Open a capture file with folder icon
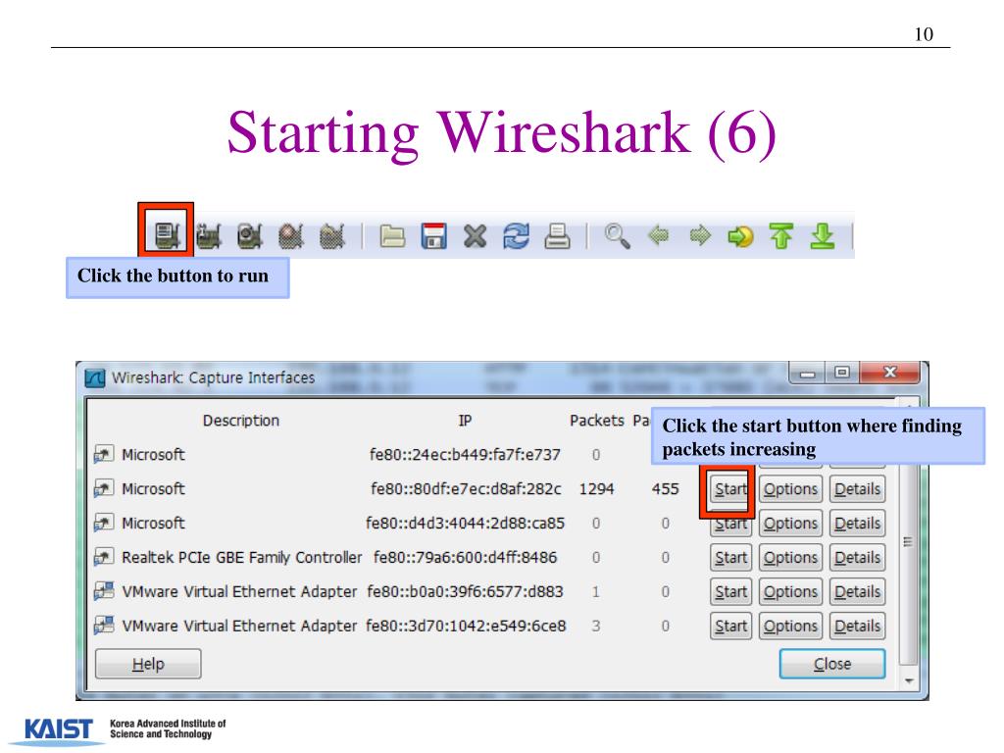The width and height of the screenshot is (1004, 753). pyautogui.click(x=392, y=236)
